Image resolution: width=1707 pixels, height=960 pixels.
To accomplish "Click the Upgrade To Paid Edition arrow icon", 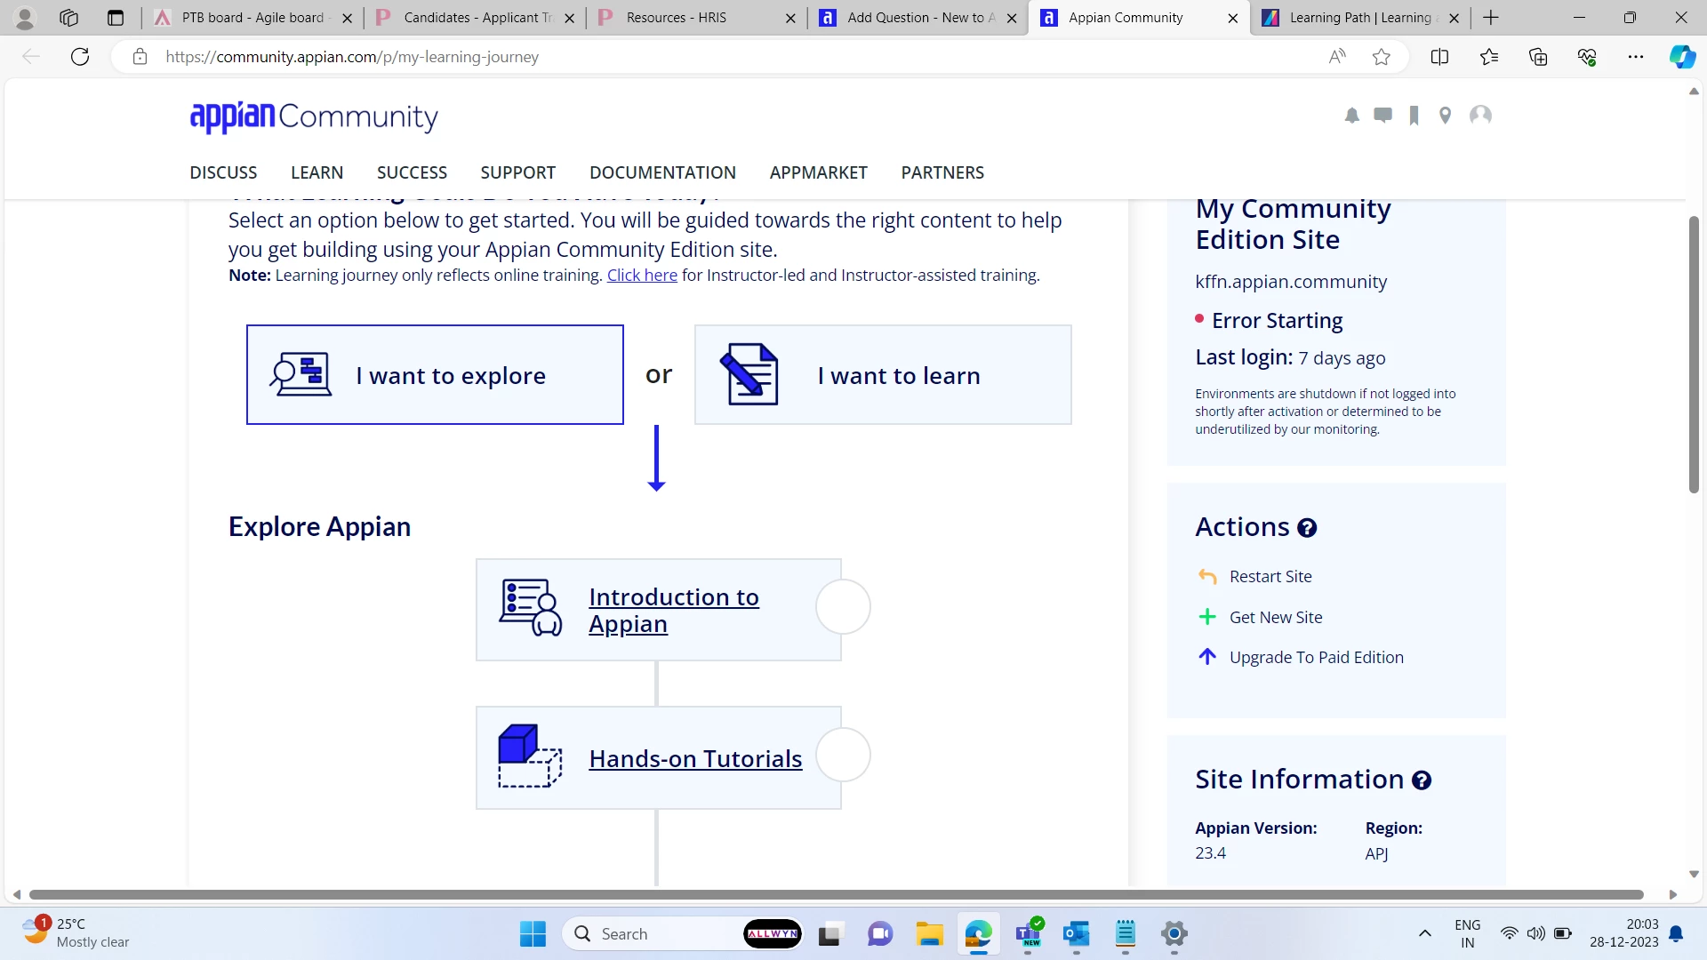I will click(1207, 657).
